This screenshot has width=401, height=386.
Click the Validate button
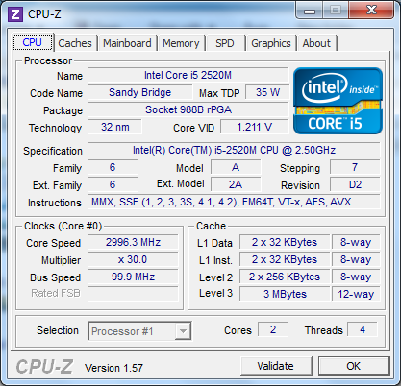(276, 366)
